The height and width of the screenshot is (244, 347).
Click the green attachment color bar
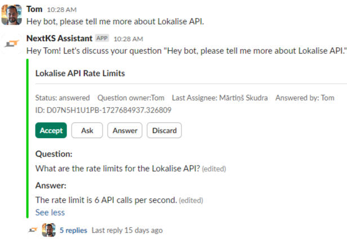[x=28, y=140]
